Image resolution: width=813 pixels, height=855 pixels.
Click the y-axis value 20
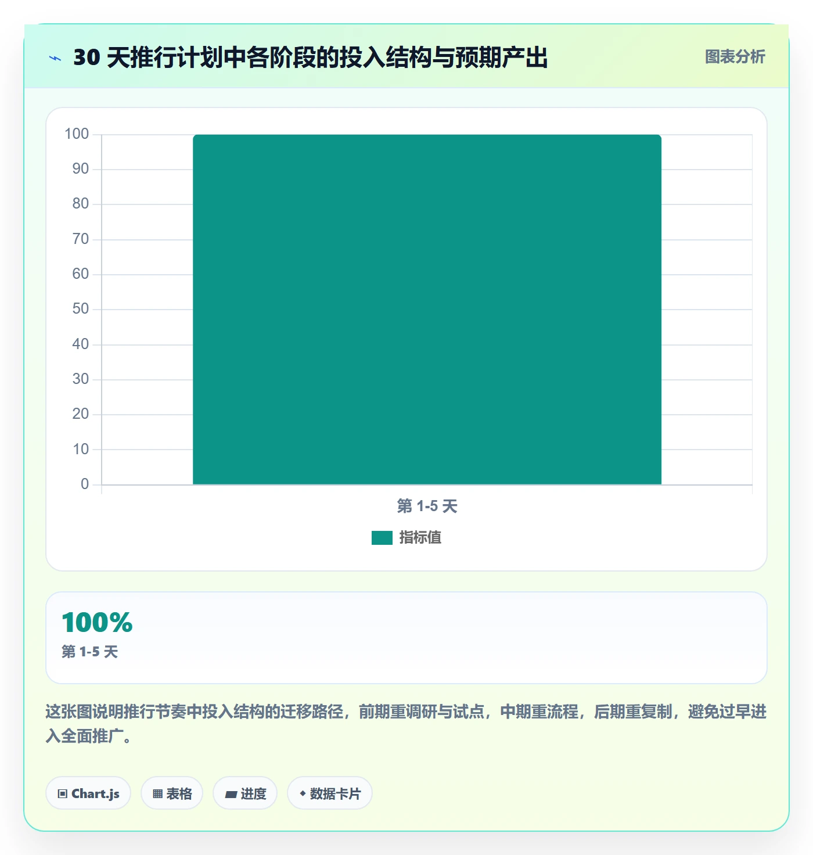point(81,414)
